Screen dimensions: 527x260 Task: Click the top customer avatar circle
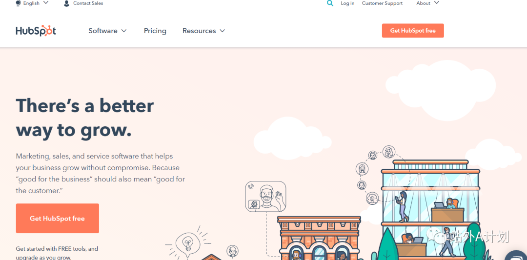389,152
